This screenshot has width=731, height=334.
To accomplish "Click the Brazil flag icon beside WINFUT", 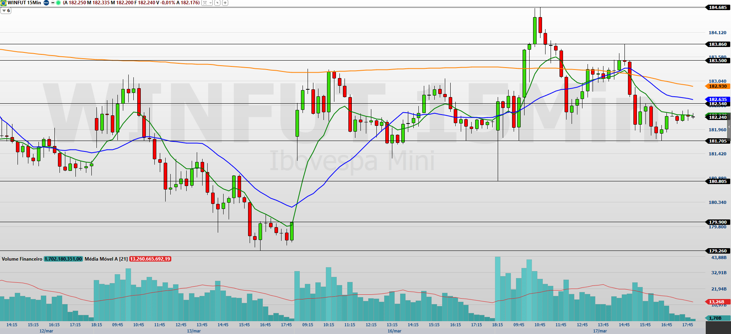I will tap(3, 3).
